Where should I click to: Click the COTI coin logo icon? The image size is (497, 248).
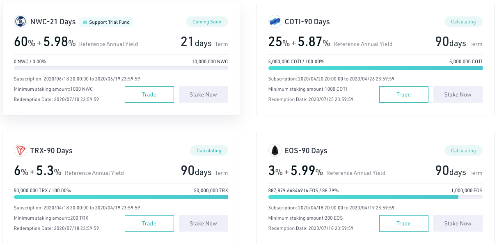275,22
